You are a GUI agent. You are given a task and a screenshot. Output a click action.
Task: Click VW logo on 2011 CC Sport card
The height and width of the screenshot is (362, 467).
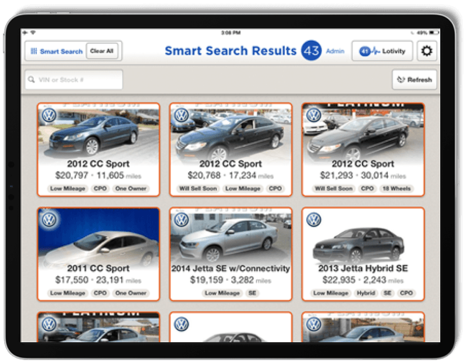(49, 220)
